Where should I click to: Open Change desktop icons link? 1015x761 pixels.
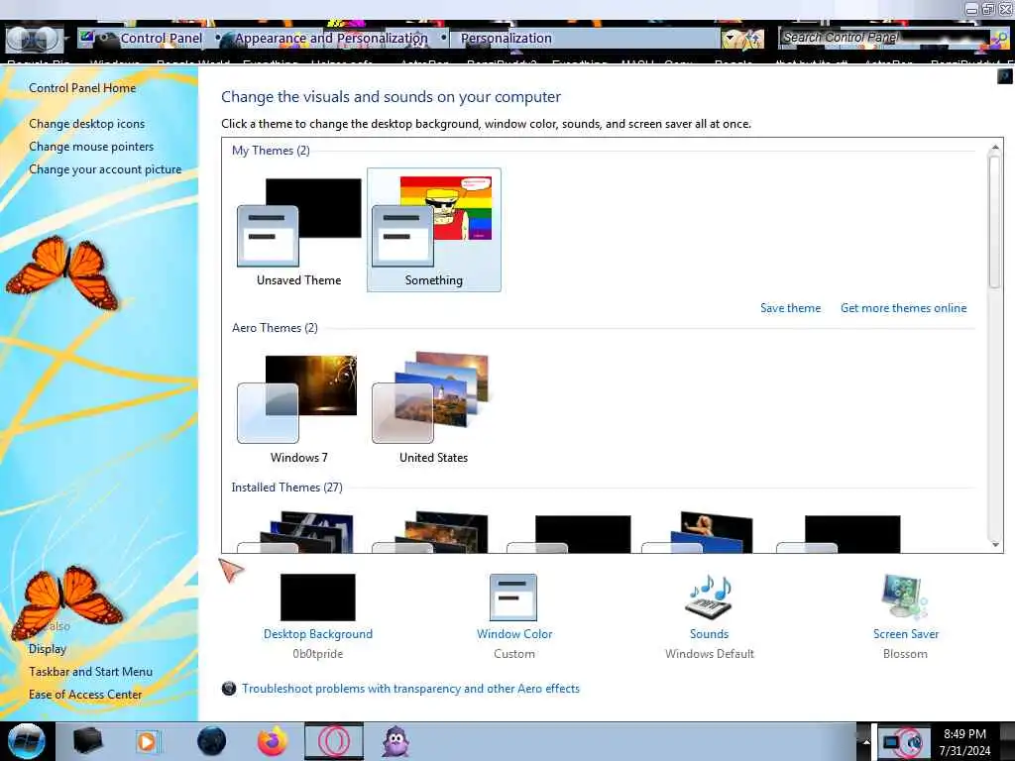87,124
